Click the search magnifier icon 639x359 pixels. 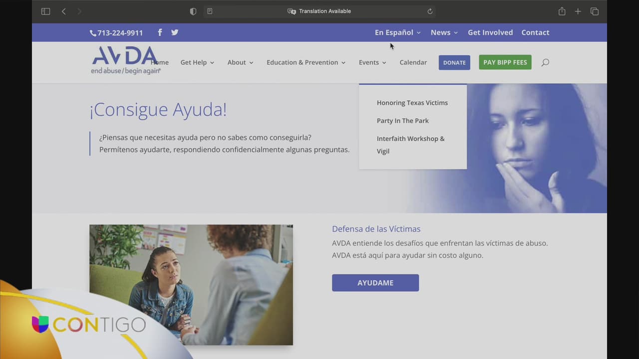coord(545,62)
